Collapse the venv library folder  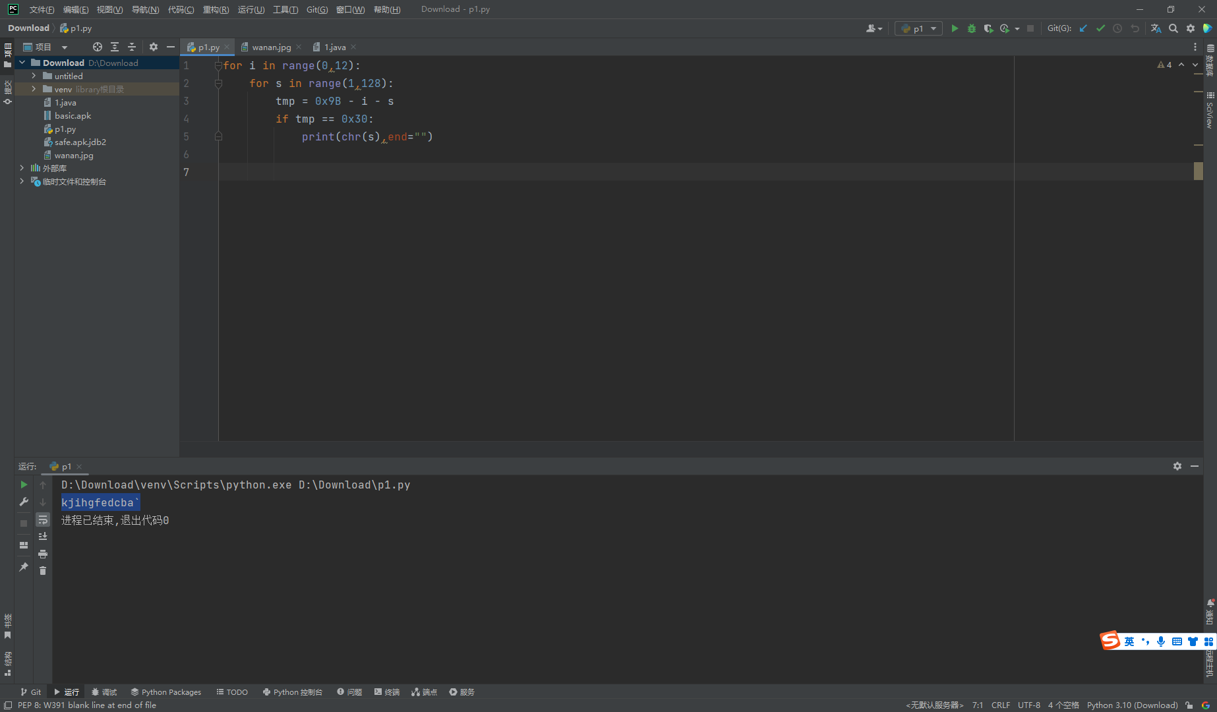click(34, 88)
